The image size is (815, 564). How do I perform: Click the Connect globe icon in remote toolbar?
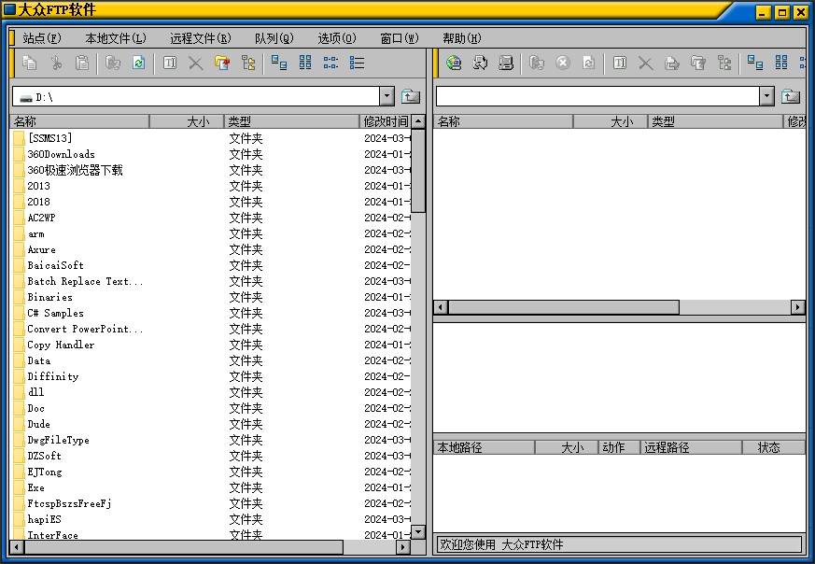click(454, 63)
